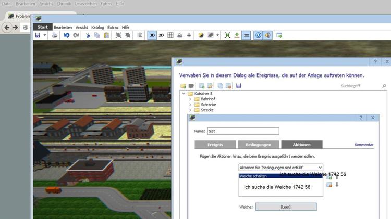
Task: Click the [Leer] Weiche button
Action: [285, 207]
